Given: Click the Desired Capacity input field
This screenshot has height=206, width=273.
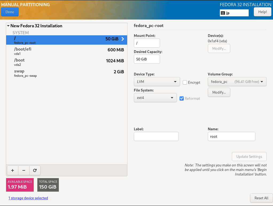Looking at the screenshot, I should click(x=147, y=59).
